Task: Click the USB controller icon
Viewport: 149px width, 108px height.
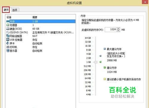Action: [8, 39]
